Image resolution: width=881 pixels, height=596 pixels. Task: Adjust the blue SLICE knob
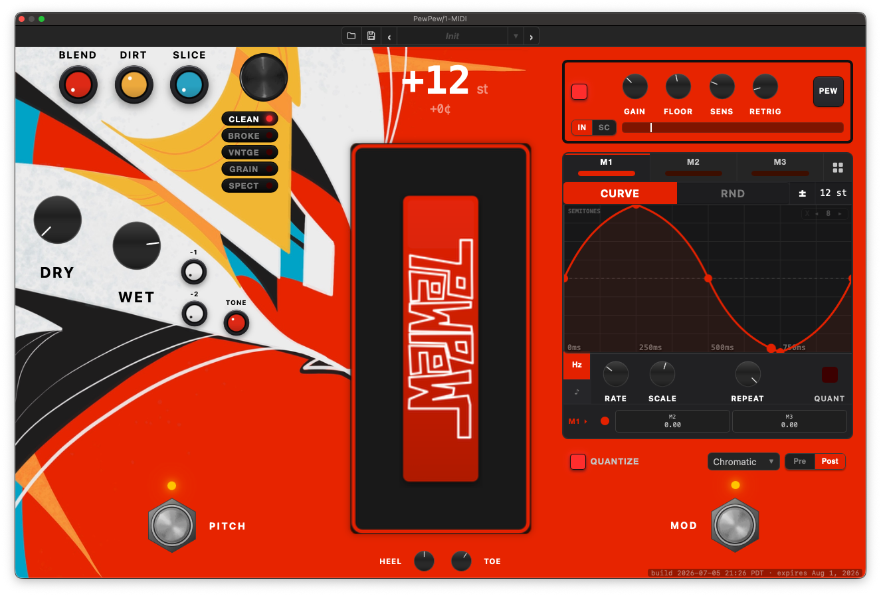point(189,86)
